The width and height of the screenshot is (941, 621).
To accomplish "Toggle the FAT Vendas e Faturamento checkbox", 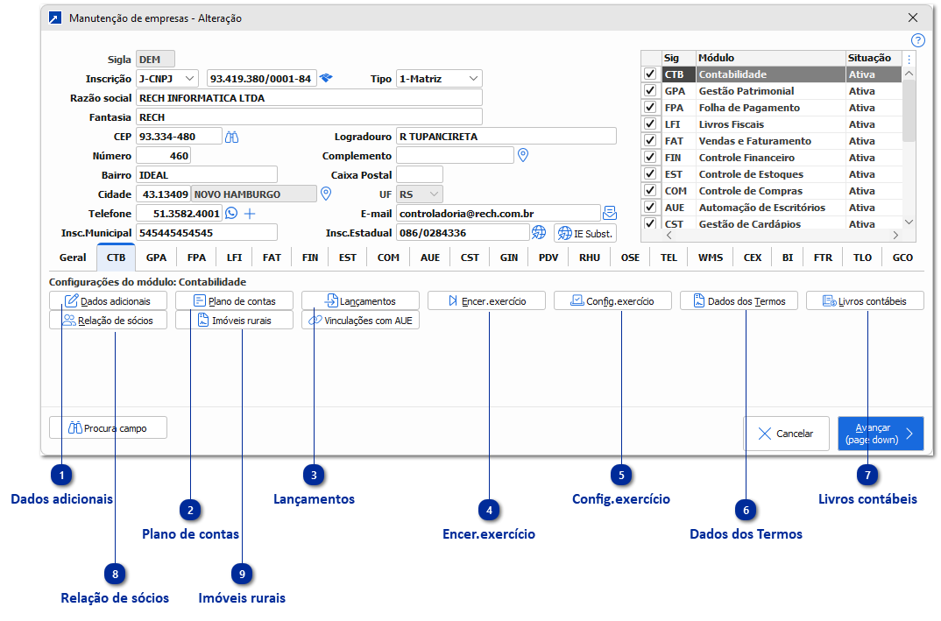I will 650,140.
